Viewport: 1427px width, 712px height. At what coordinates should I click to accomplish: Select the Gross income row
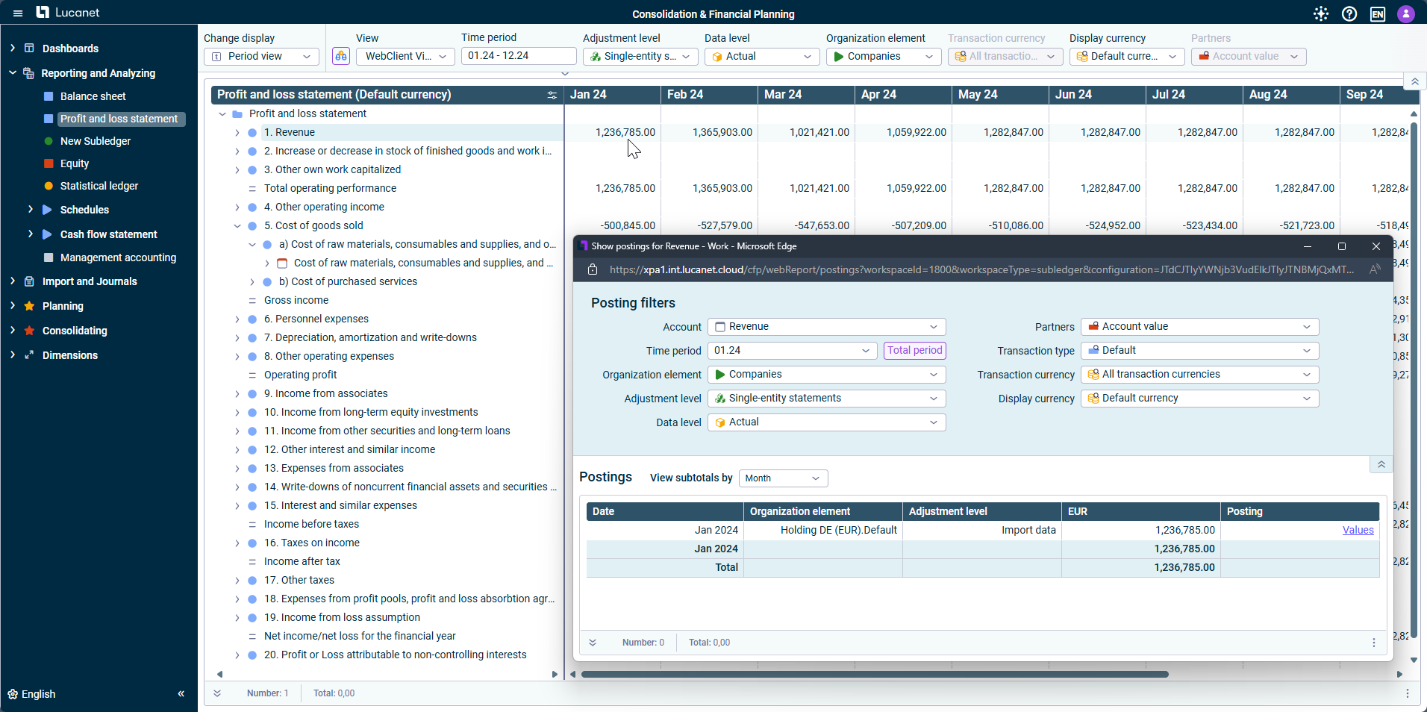coord(296,301)
